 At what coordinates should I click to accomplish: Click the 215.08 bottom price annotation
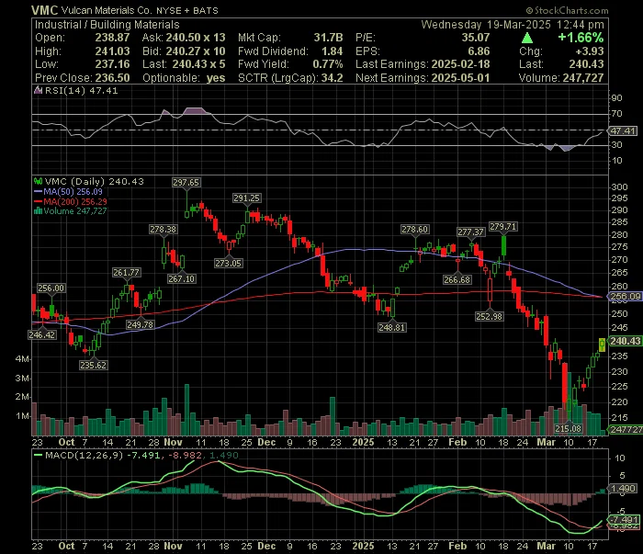569,429
